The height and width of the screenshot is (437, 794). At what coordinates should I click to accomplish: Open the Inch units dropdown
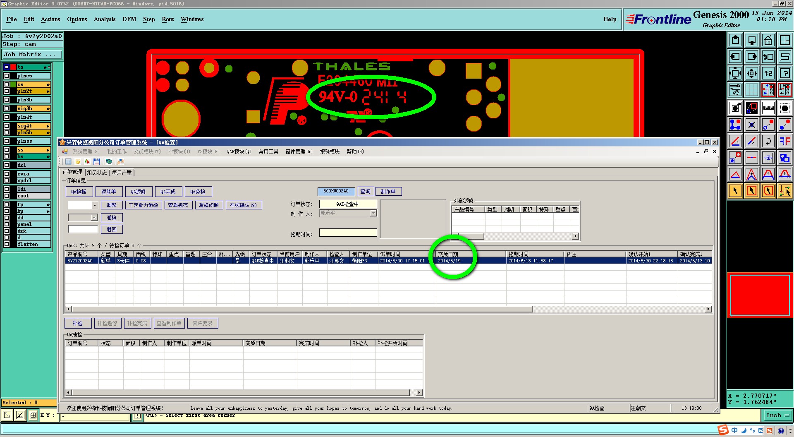coord(777,415)
